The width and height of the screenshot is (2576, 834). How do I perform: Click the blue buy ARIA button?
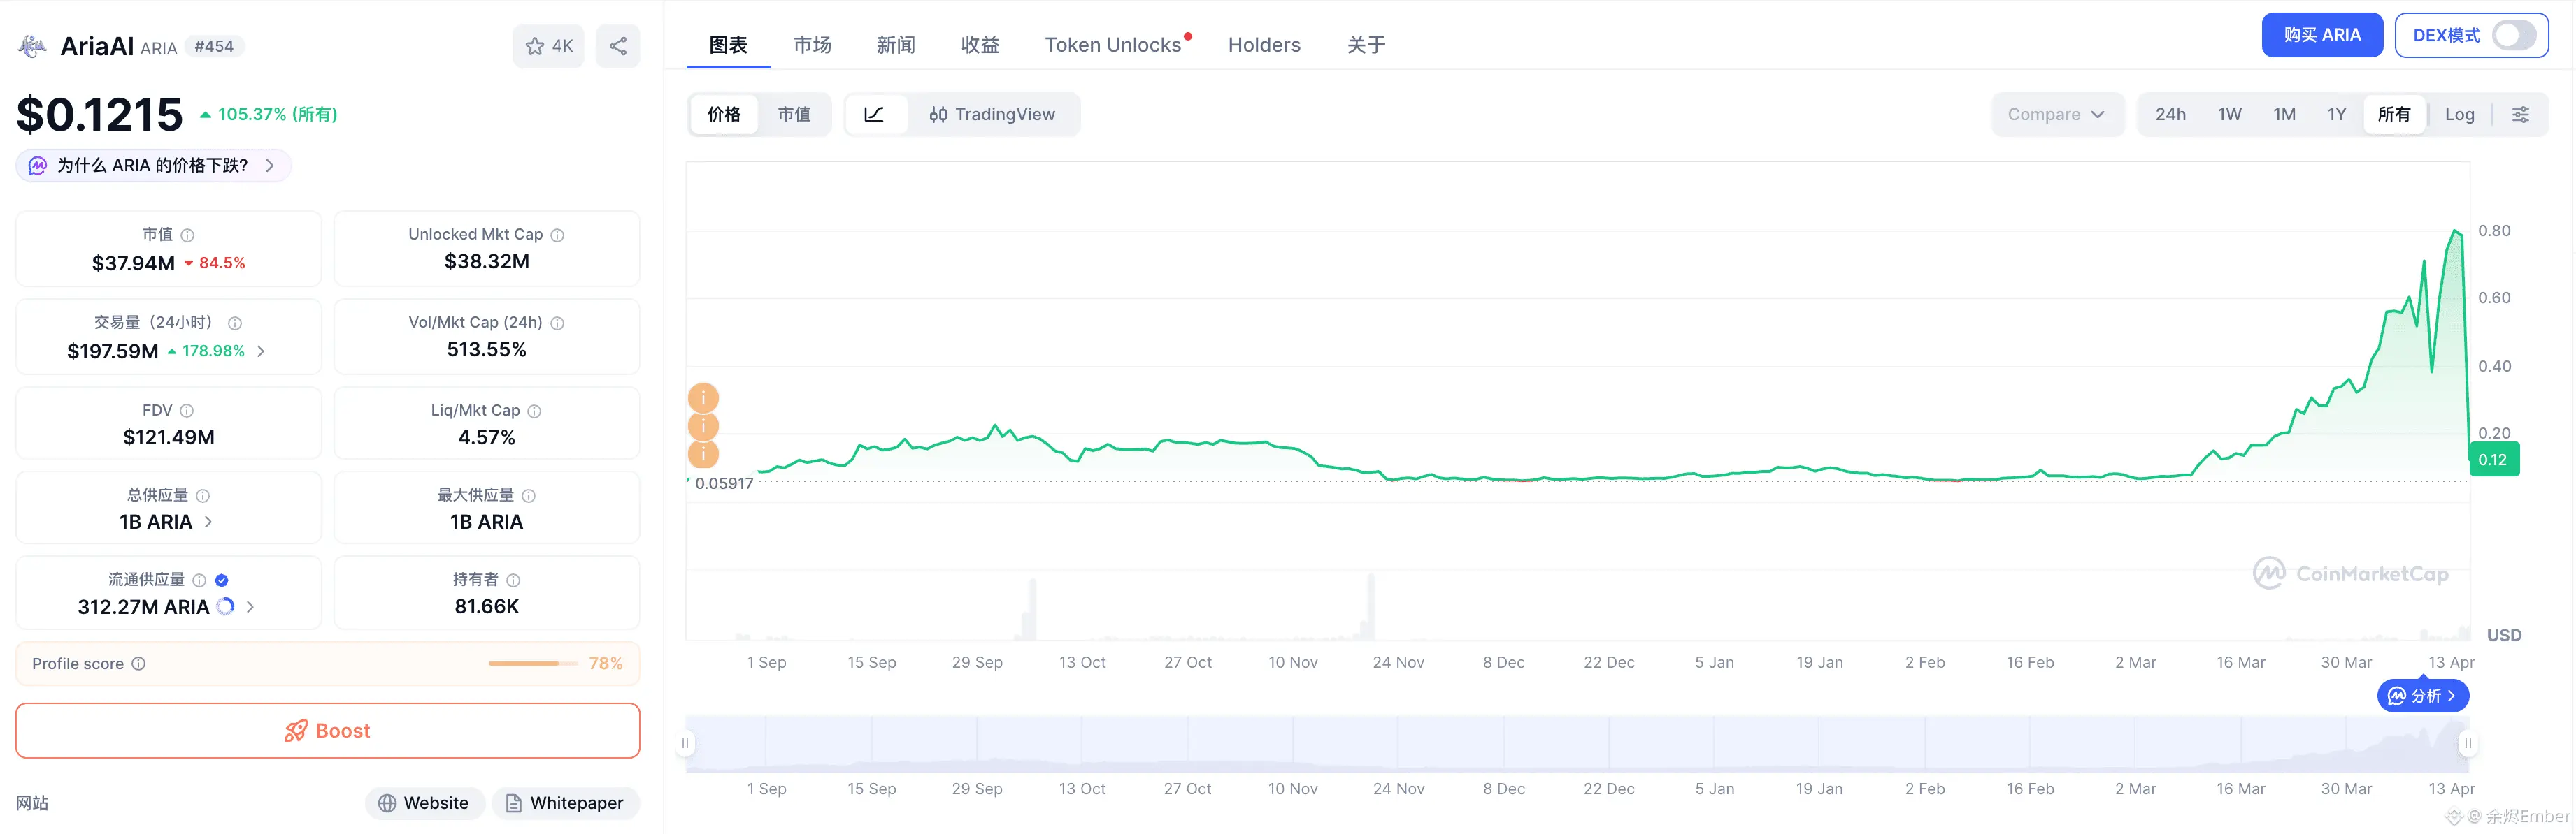tap(2321, 35)
